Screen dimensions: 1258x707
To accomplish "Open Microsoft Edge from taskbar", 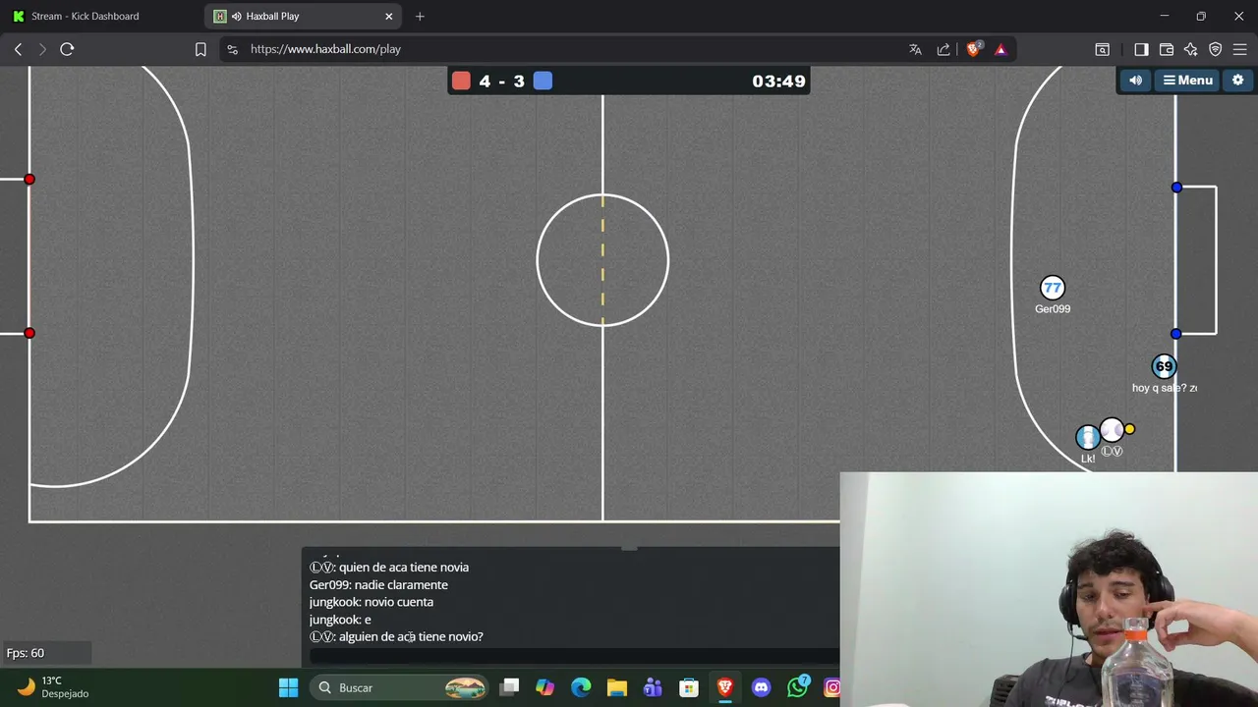I will [x=581, y=687].
